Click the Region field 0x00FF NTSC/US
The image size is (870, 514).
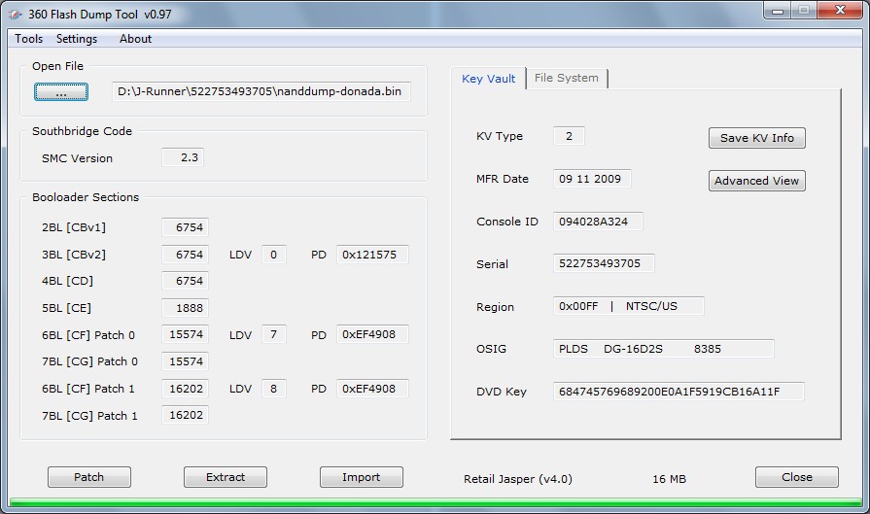tap(629, 306)
